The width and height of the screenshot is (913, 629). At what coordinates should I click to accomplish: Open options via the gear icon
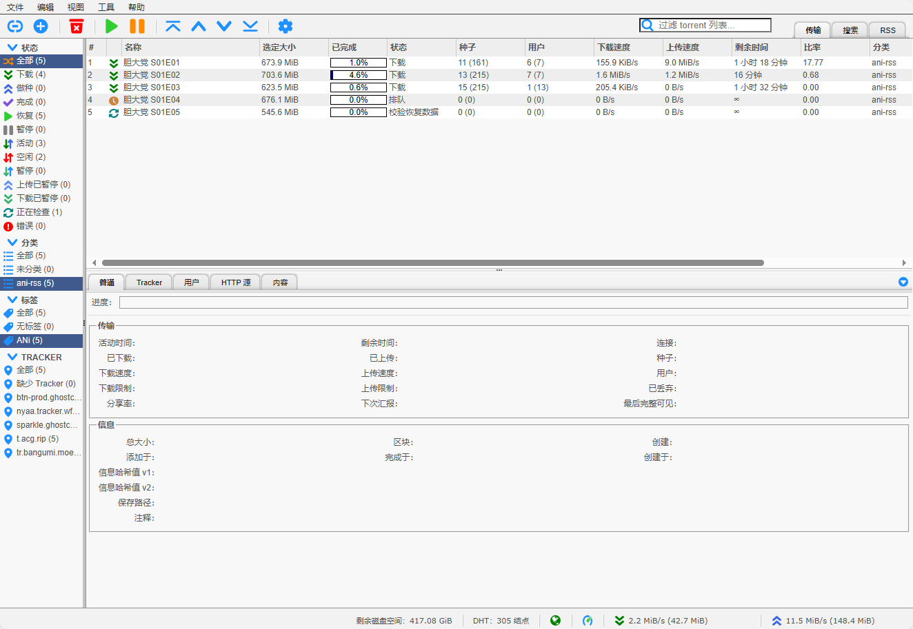click(x=285, y=26)
